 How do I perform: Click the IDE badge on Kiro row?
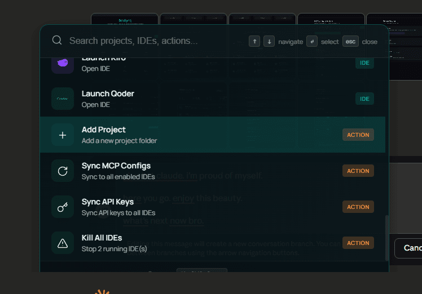[364, 63]
